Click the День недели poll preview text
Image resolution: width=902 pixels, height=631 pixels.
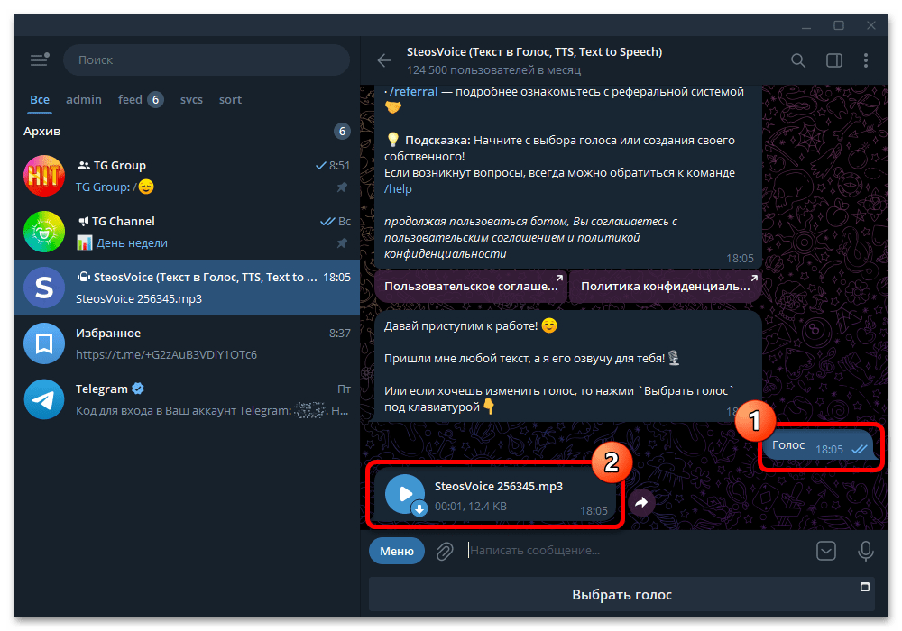132,242
